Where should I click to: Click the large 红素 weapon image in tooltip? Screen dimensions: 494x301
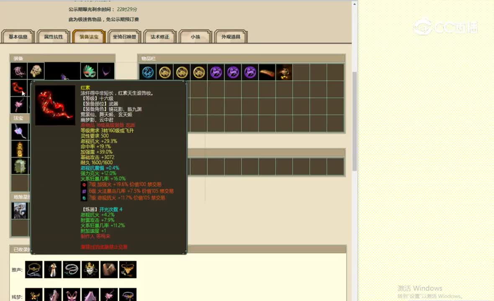tap(55, 105)
